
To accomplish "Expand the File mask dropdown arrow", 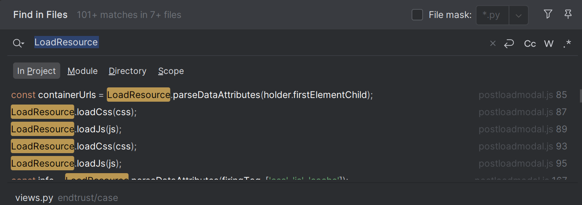I will 519,16.
